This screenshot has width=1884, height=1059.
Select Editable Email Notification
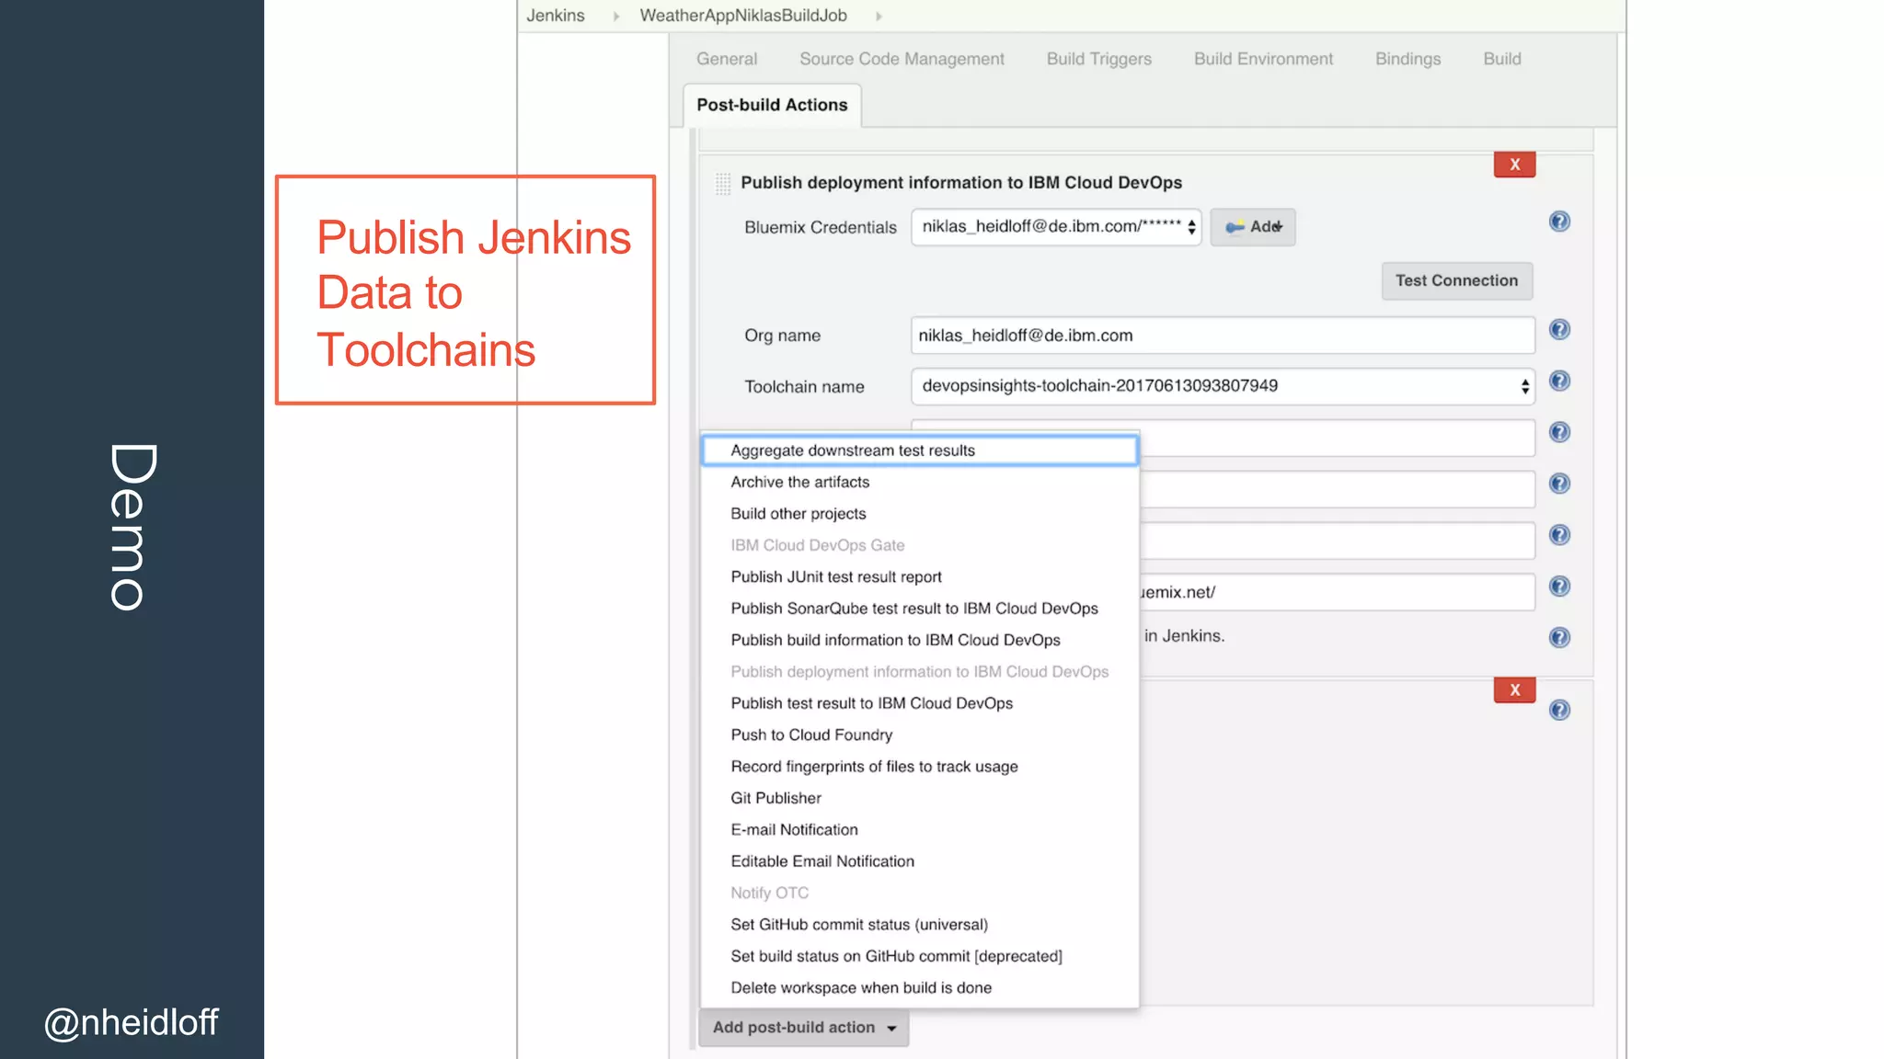[920, 861]
